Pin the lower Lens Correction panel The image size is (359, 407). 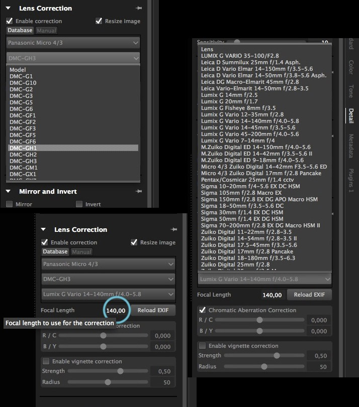pos(174,229)
